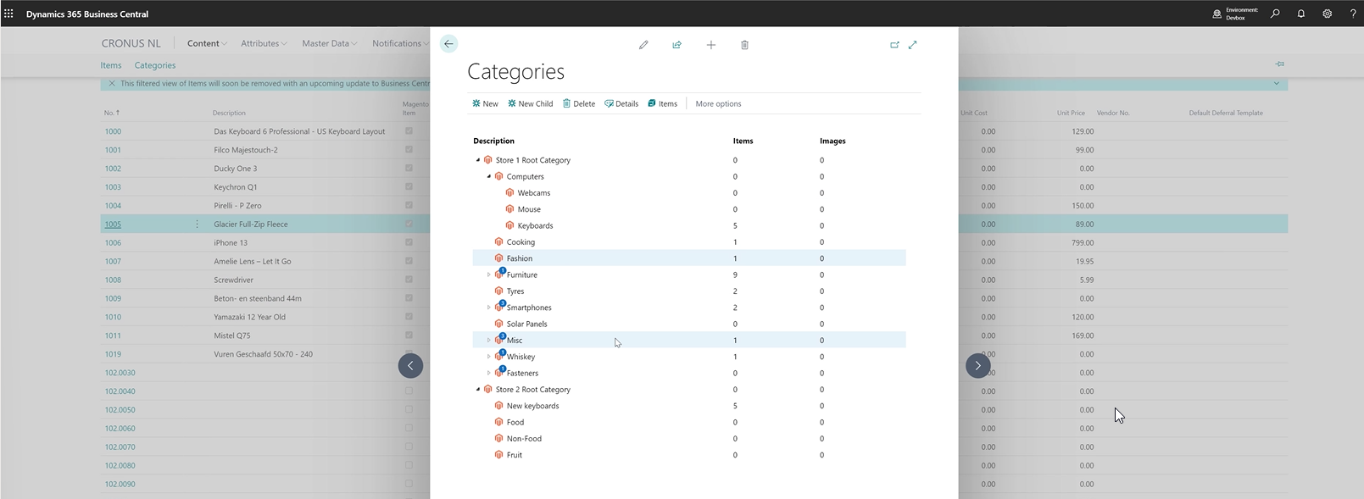Toggle Magento Item checkbox for item 102.0040

pos(409,391)
